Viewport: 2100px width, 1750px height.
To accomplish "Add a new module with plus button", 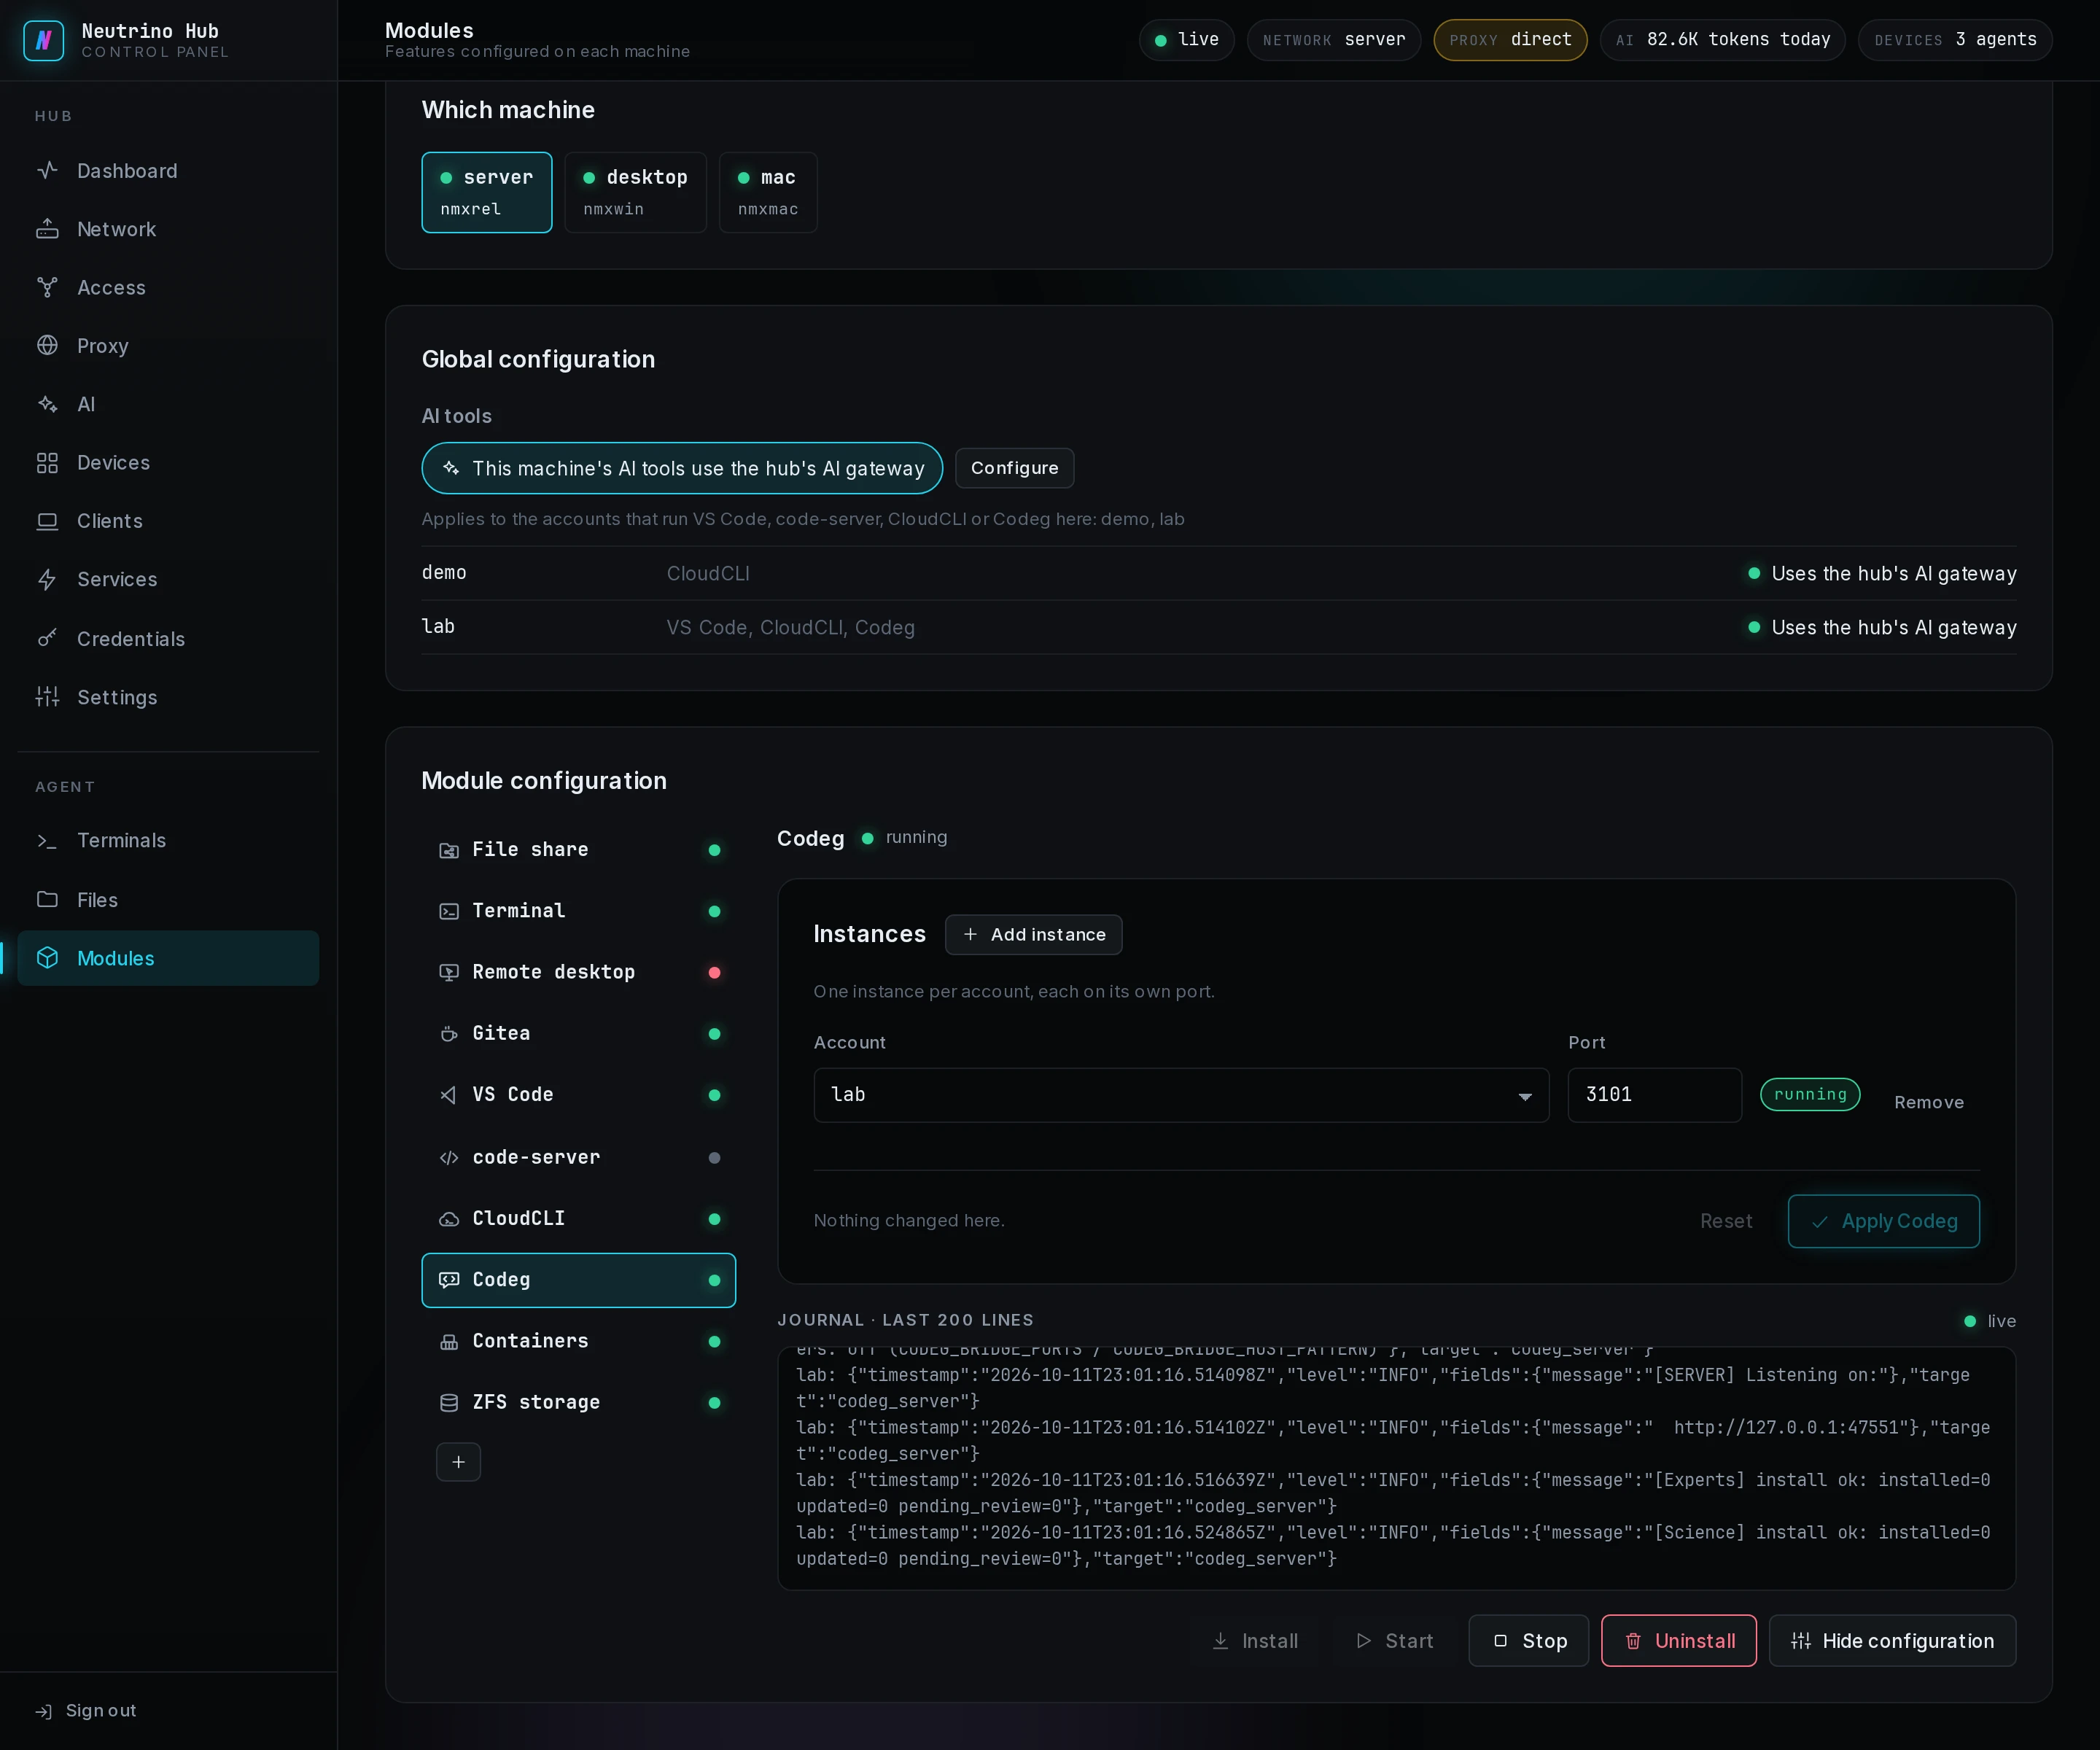I will [458, 1462].
